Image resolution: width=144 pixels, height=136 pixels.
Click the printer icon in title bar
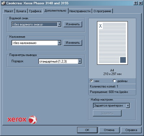click(3, 3)
